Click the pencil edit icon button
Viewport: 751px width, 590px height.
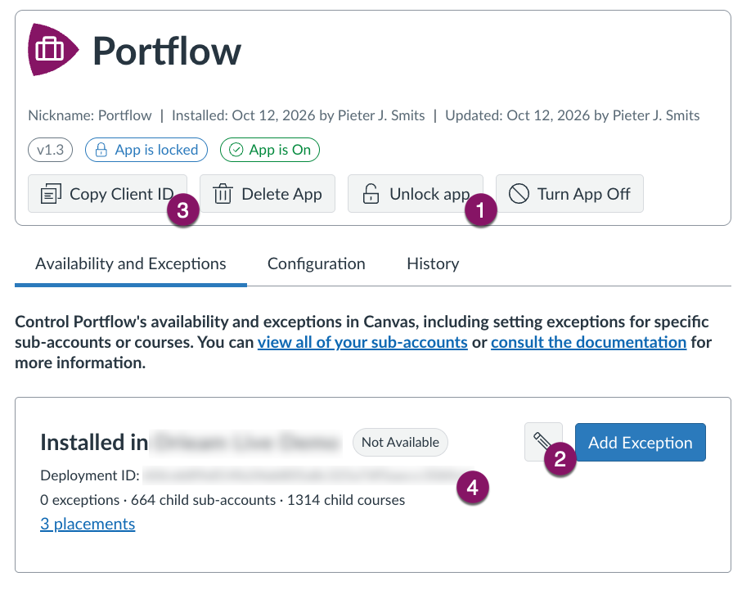543,442
